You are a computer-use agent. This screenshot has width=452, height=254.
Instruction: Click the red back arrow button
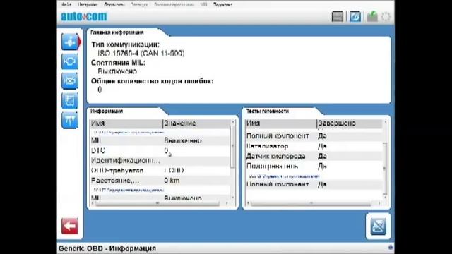(69, 226)
